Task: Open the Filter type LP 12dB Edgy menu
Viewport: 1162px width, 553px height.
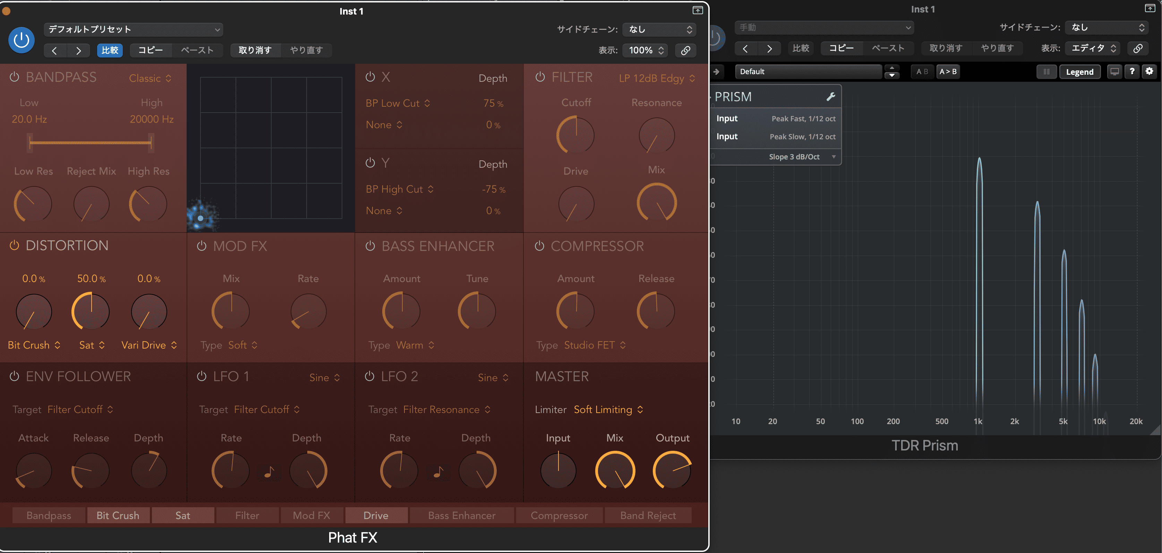Action: tap(656, 78)
